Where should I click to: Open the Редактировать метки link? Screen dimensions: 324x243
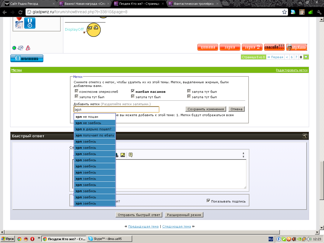coord(292,70)
